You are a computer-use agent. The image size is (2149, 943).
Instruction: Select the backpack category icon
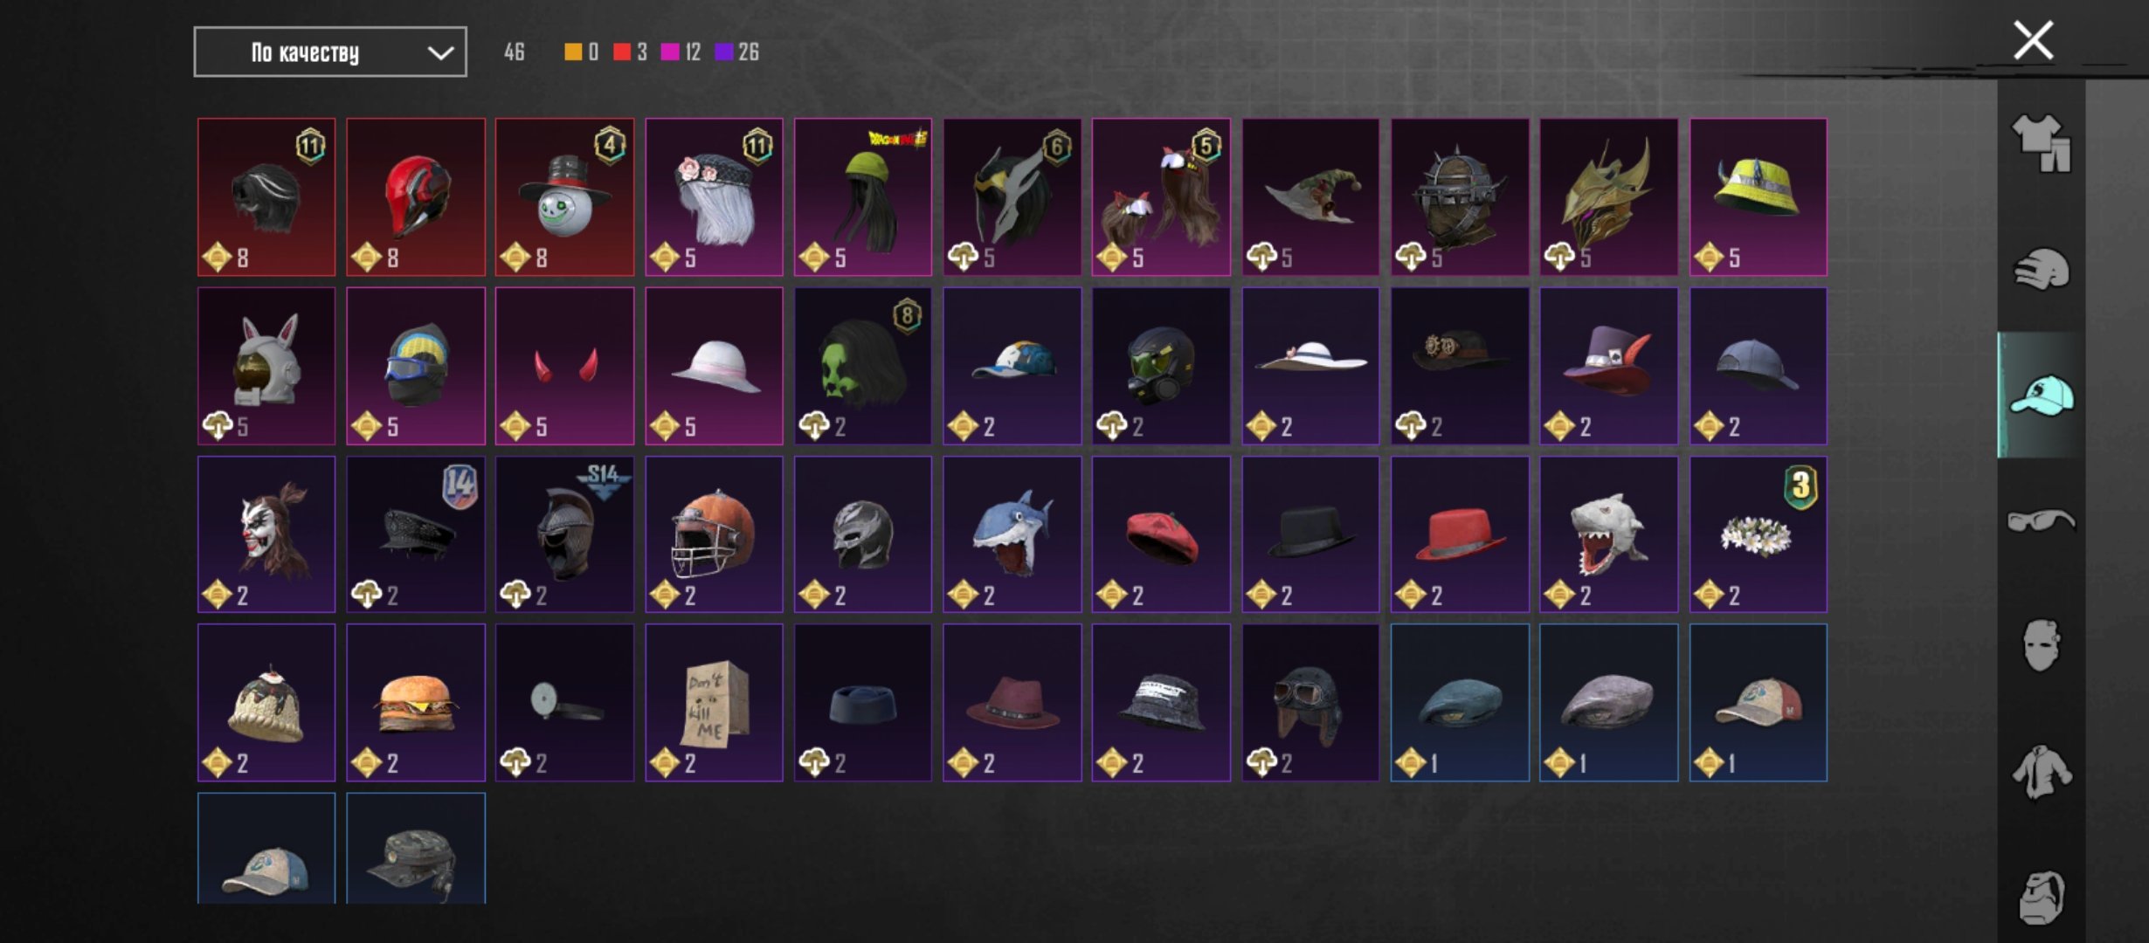[x=2041, y=898]
